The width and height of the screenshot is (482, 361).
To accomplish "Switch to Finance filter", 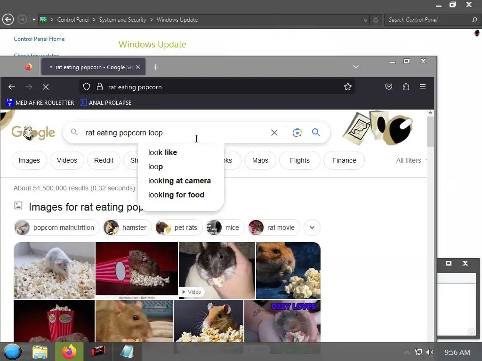I will click(344, 160).
